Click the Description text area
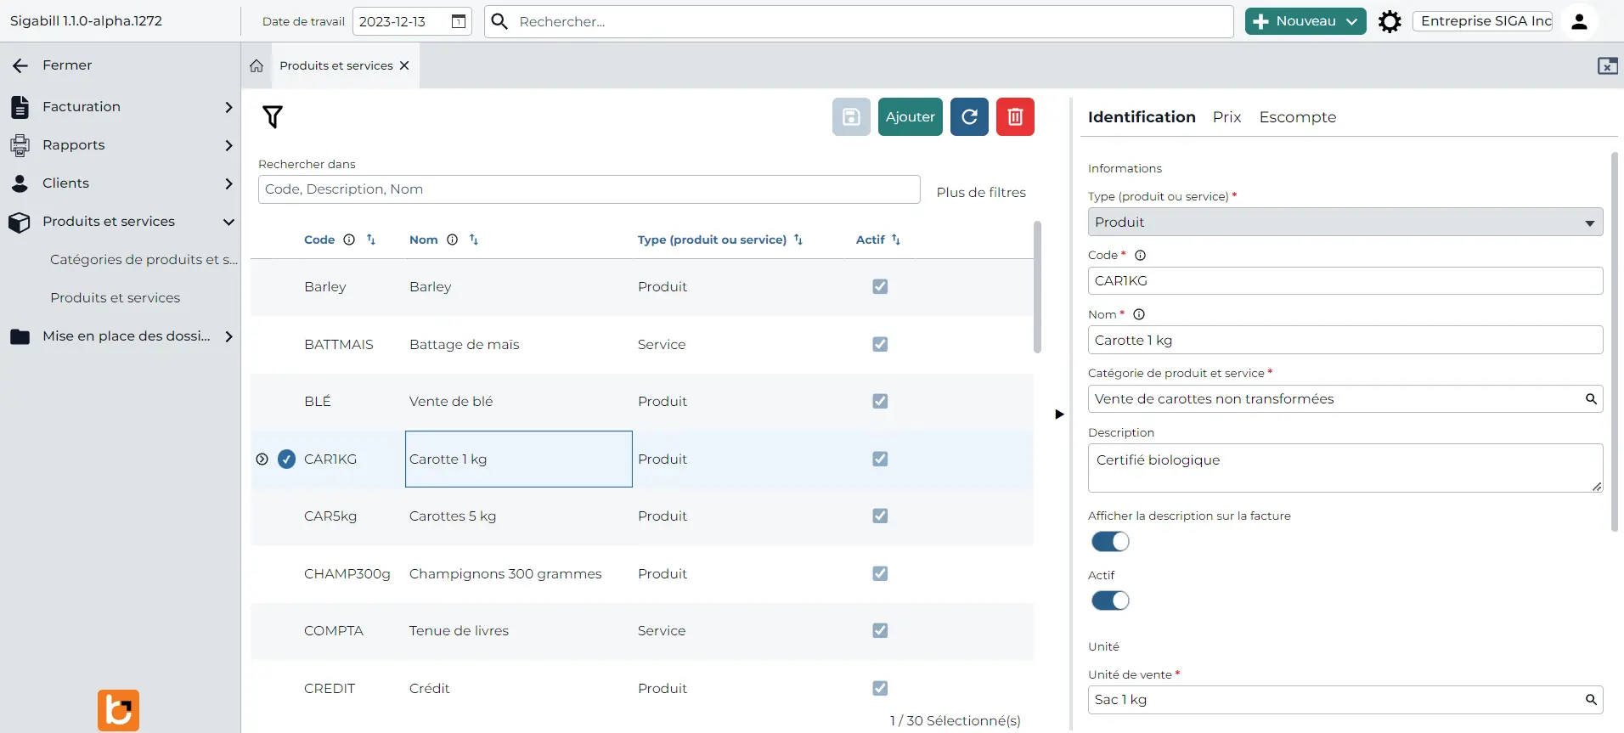1624x733 pixels. click(x=1345, y=468)
